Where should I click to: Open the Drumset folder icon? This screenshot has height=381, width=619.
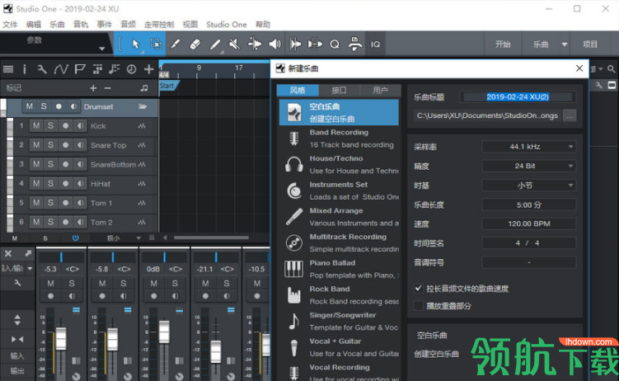143,106
